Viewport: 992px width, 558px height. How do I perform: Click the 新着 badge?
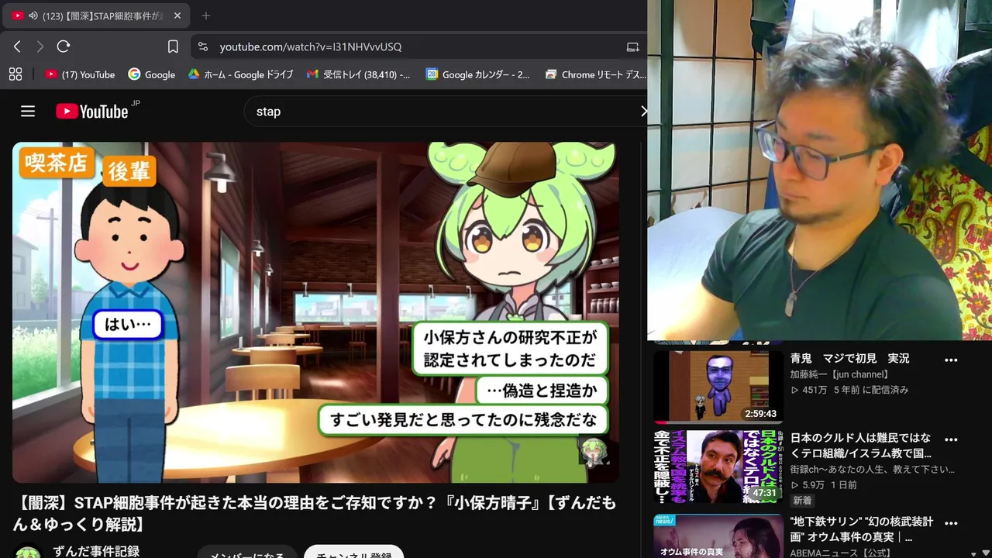[802, 501]
